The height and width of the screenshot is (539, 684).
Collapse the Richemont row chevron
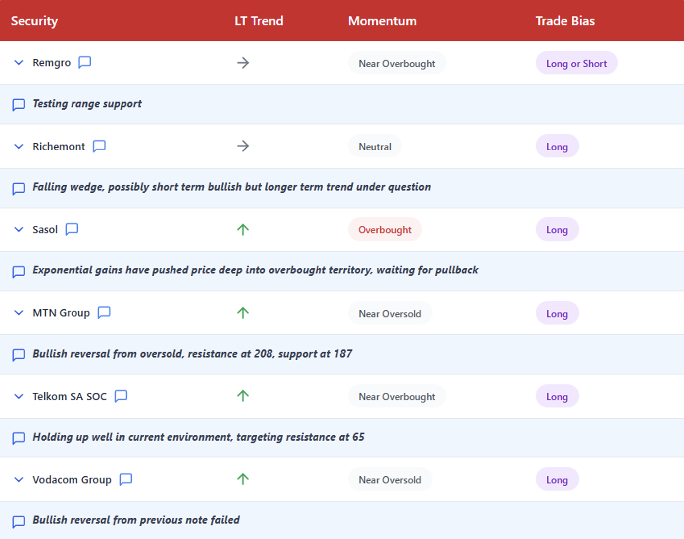tap(19, 146)
